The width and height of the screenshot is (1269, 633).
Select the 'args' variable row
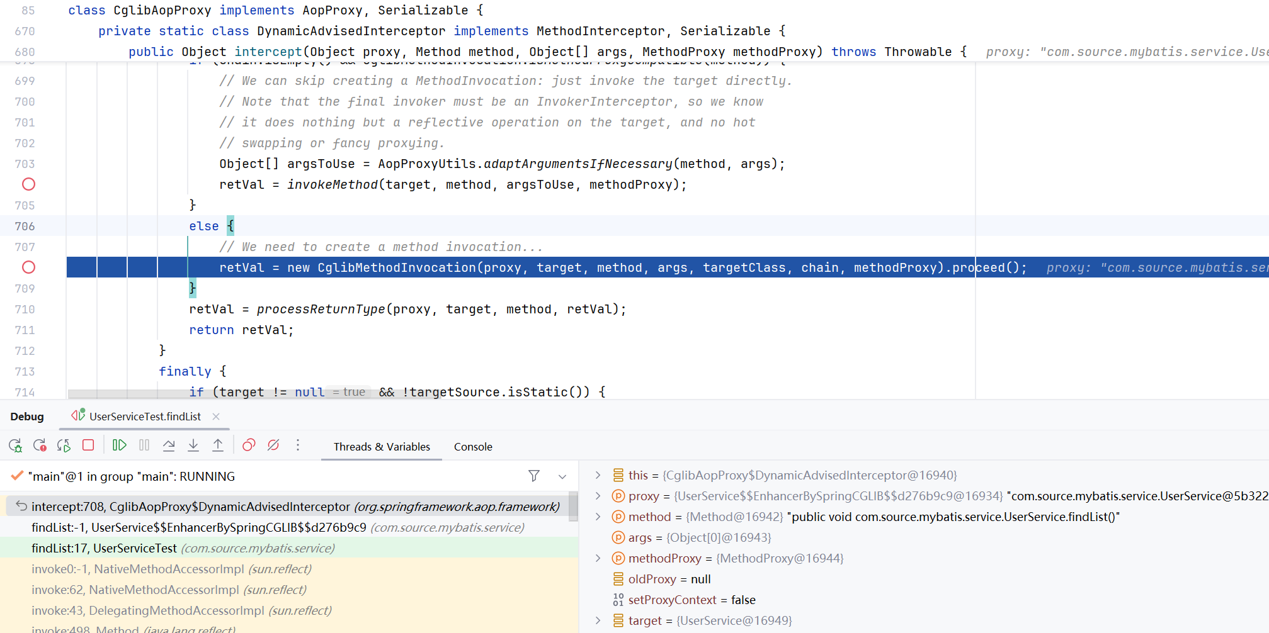point(924,537)
